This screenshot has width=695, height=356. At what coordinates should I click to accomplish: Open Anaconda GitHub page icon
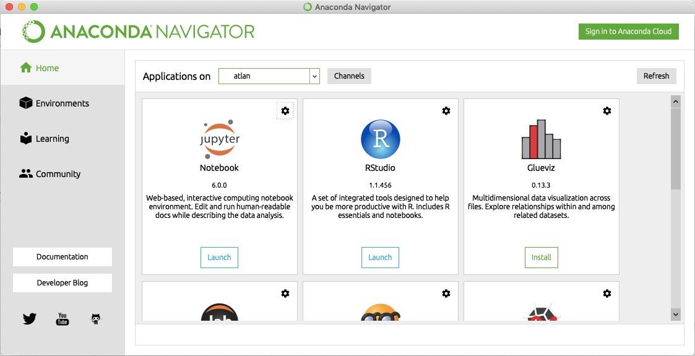(x=95, y=319)
